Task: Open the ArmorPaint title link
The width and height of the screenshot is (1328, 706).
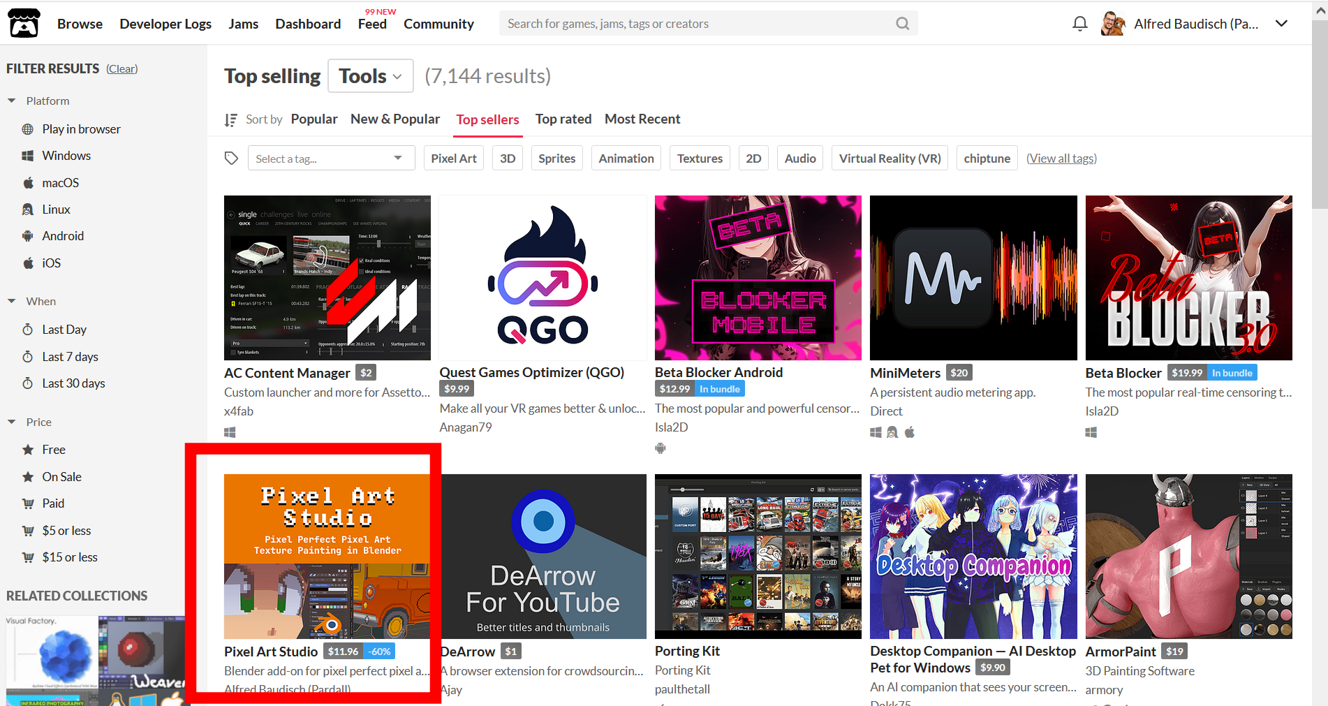Action: tap(1121, 652)
